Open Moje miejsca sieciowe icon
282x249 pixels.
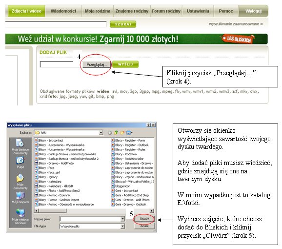point(20,216)
